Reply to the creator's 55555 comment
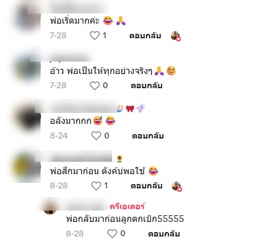The height and width of the screenshot is (243, 264). 164,234
